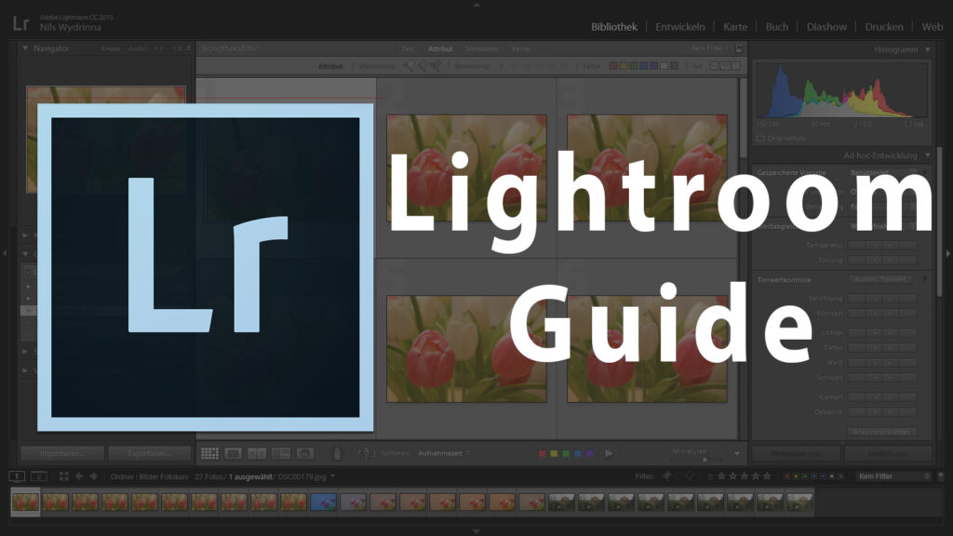The height and width of the screenshot is (536, 953).
Task: Collapse the right panels with the edge arrow
Action: coord(948,253)
